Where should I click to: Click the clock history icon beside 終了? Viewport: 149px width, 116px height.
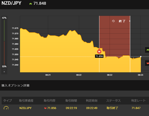113,21
